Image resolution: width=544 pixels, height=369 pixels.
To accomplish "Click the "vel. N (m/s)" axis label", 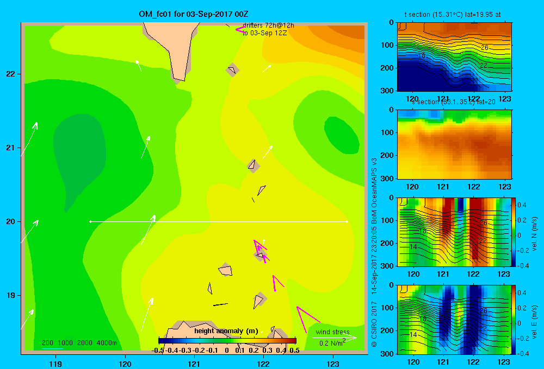I will pos(534,234).
